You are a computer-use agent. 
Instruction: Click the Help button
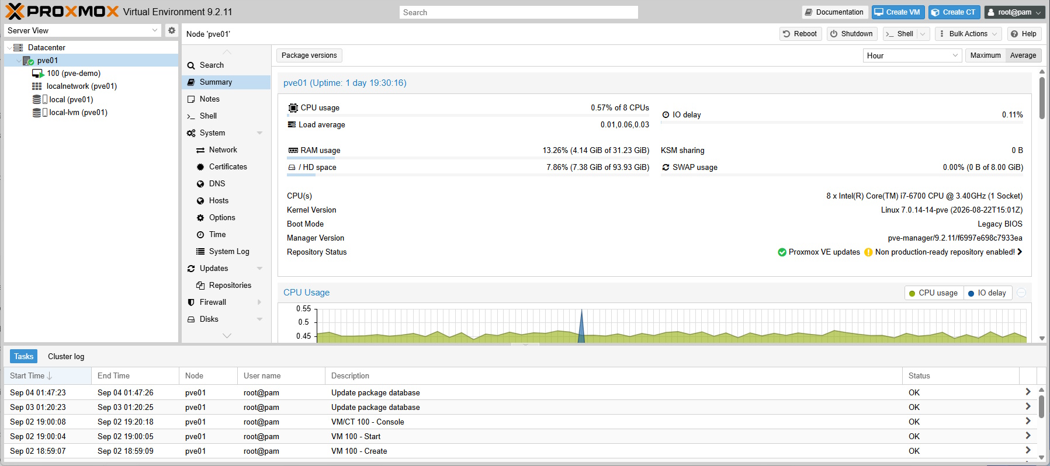(1024, 34)
